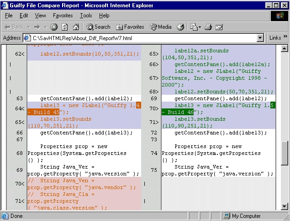
Task: Open the Back history dropdown arrow
Action: [29, 27]
